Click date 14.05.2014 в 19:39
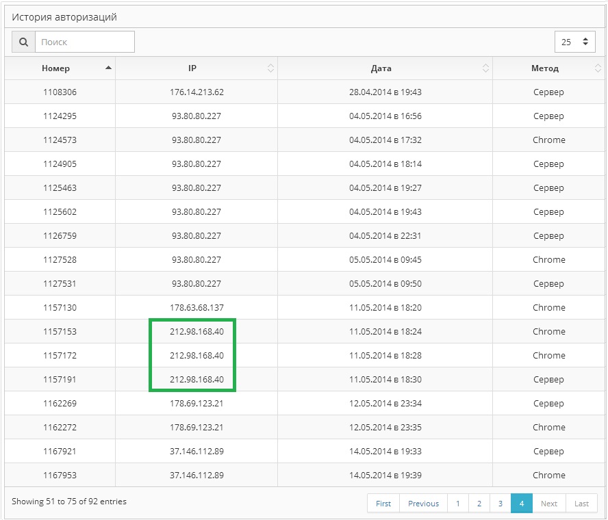 point(385,476)
